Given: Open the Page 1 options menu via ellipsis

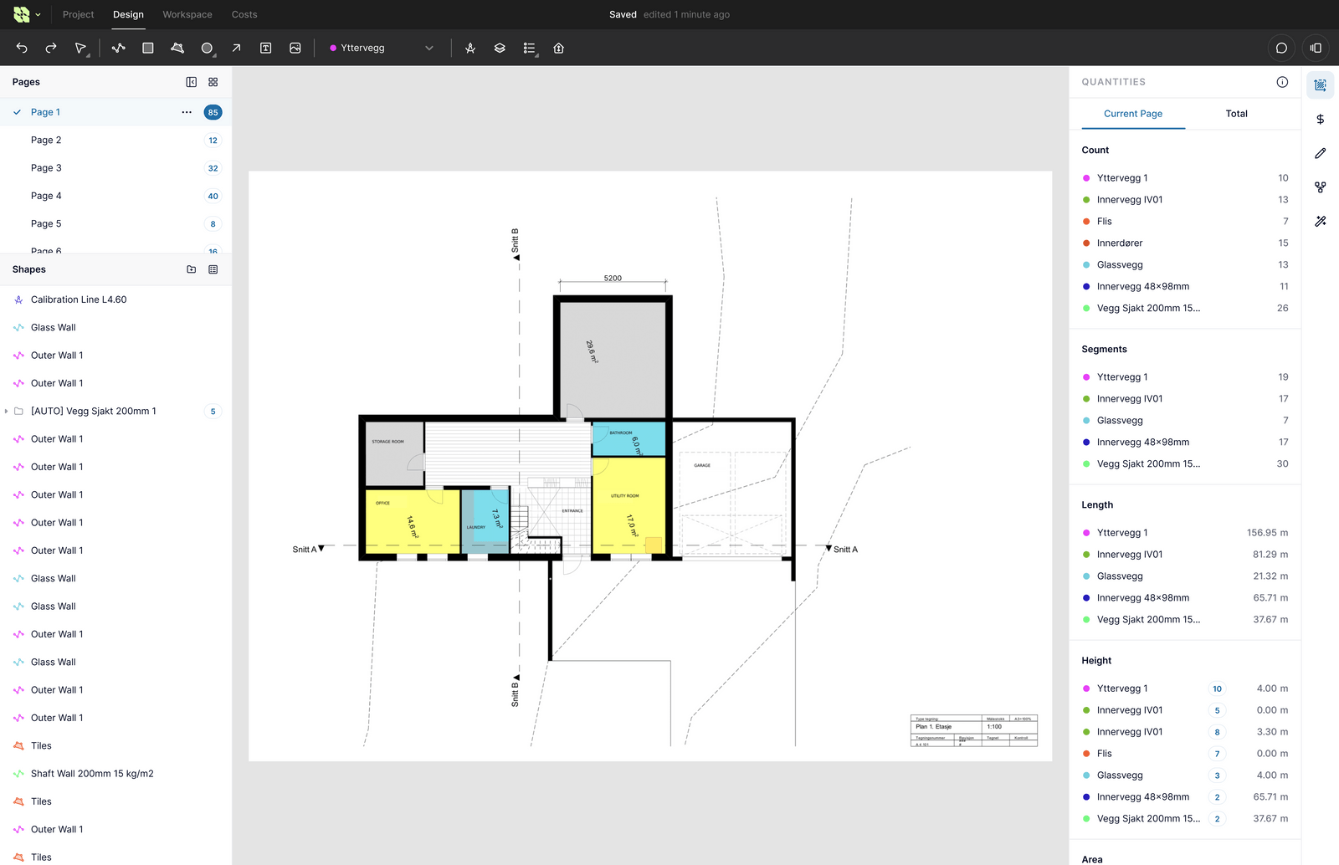Looking at the screenshot, I should click(186, 111).
